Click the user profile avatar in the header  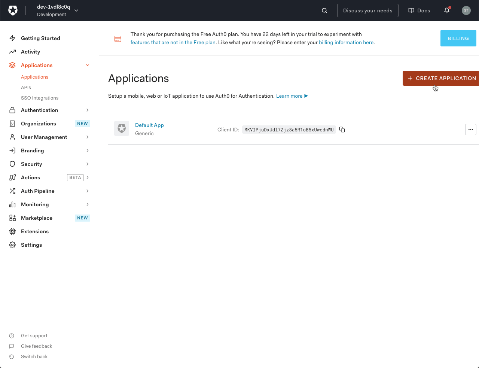coord(466,10)
